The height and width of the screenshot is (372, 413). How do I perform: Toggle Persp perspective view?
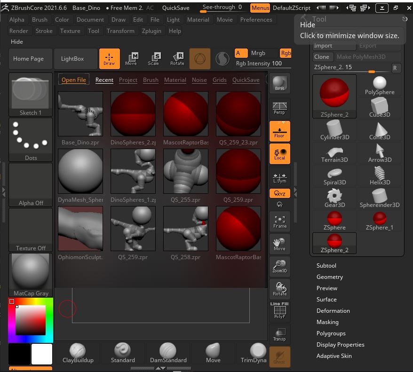coord(279,108)
